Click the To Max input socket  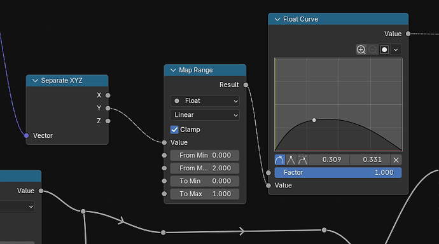click(x=164, y=194)
